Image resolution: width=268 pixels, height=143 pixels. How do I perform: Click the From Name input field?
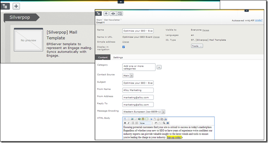138,90
